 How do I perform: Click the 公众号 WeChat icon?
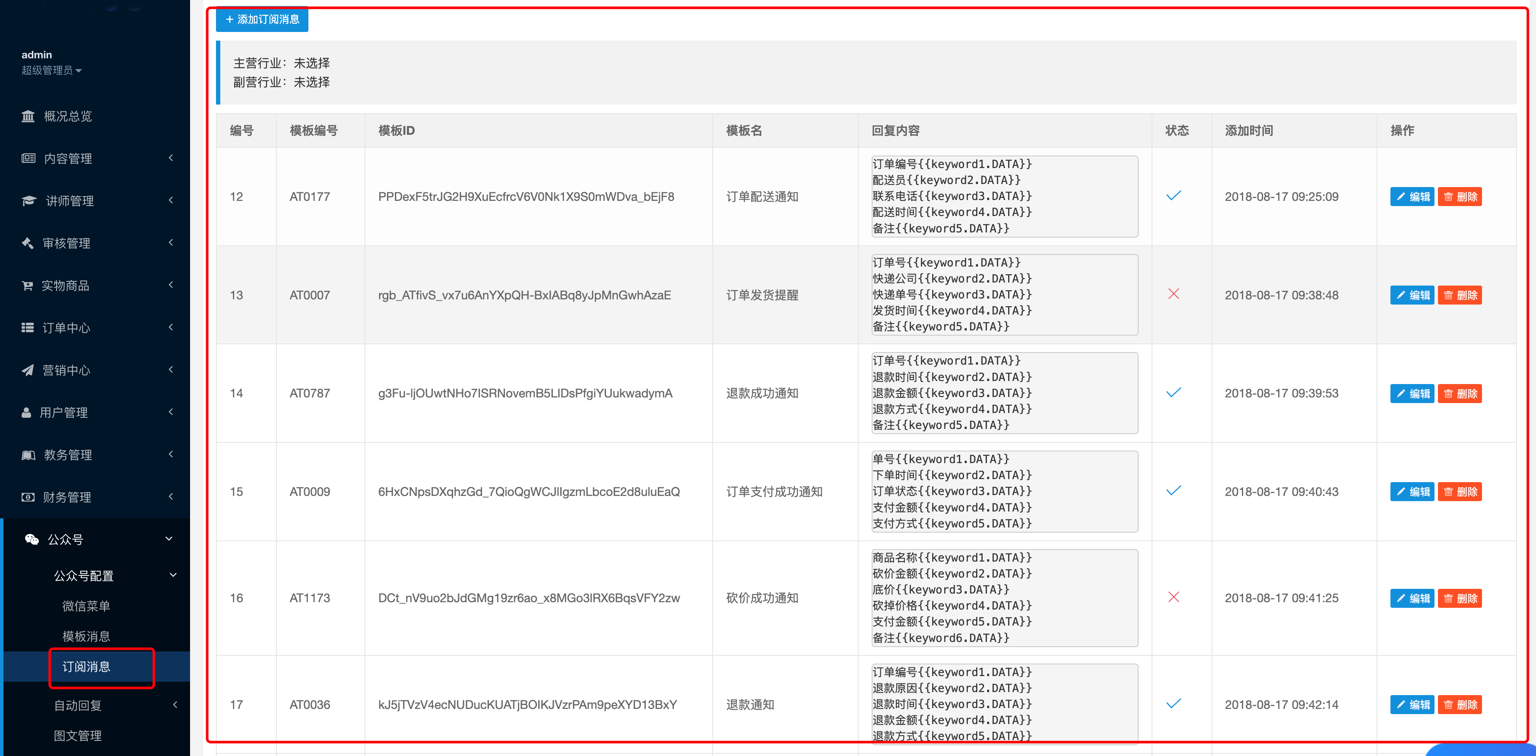coord(32,539)
